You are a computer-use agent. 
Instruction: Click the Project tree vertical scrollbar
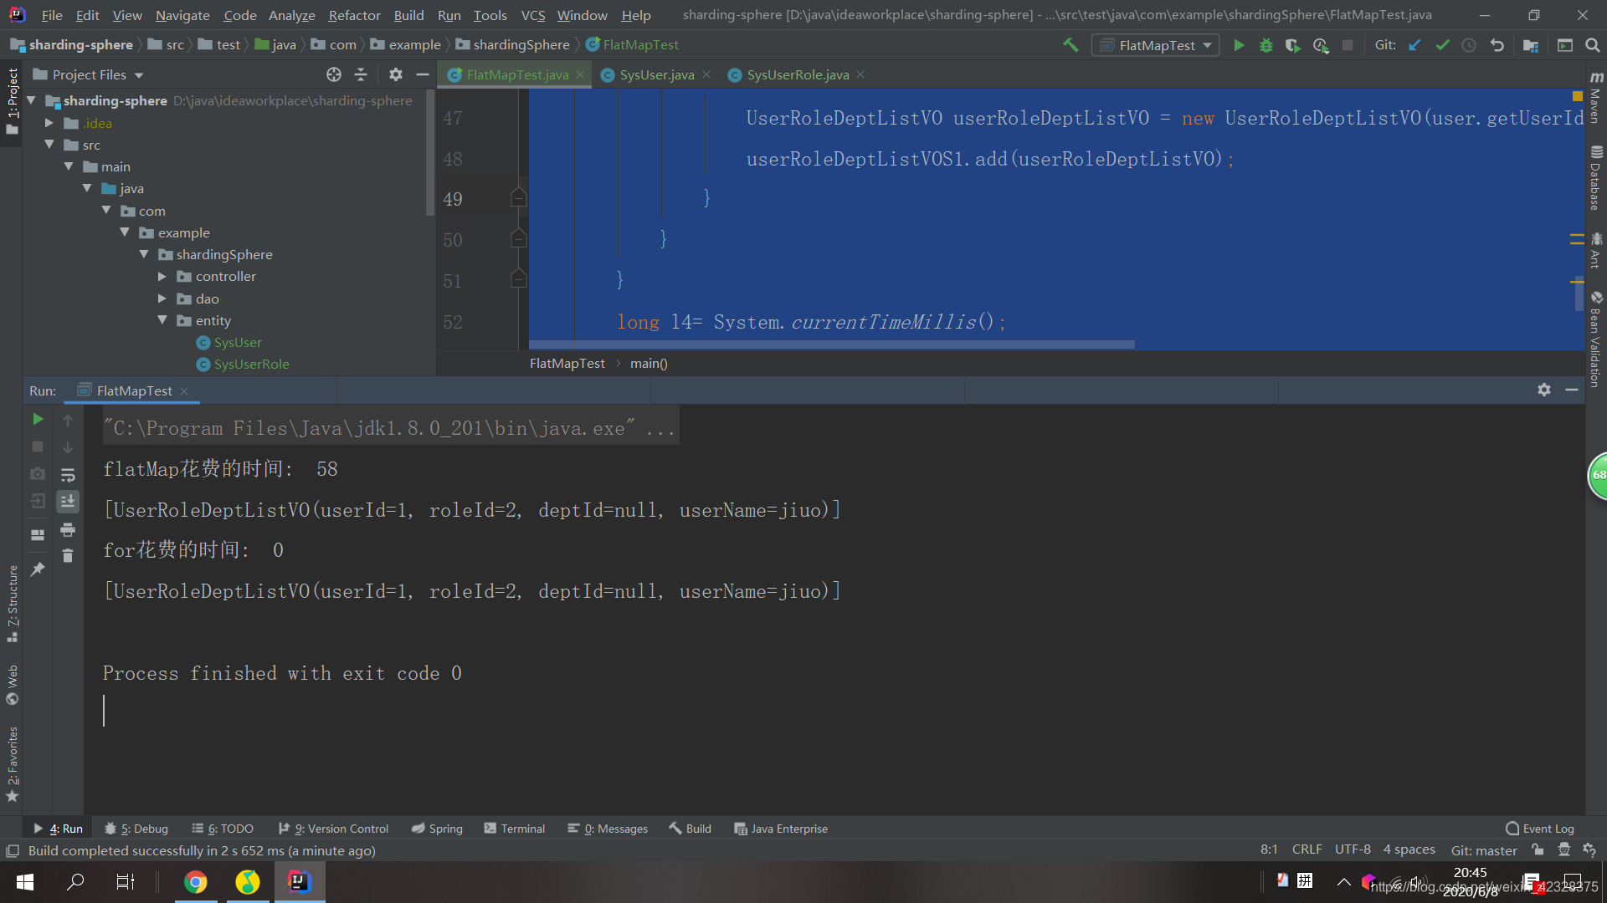pos(430,152)
